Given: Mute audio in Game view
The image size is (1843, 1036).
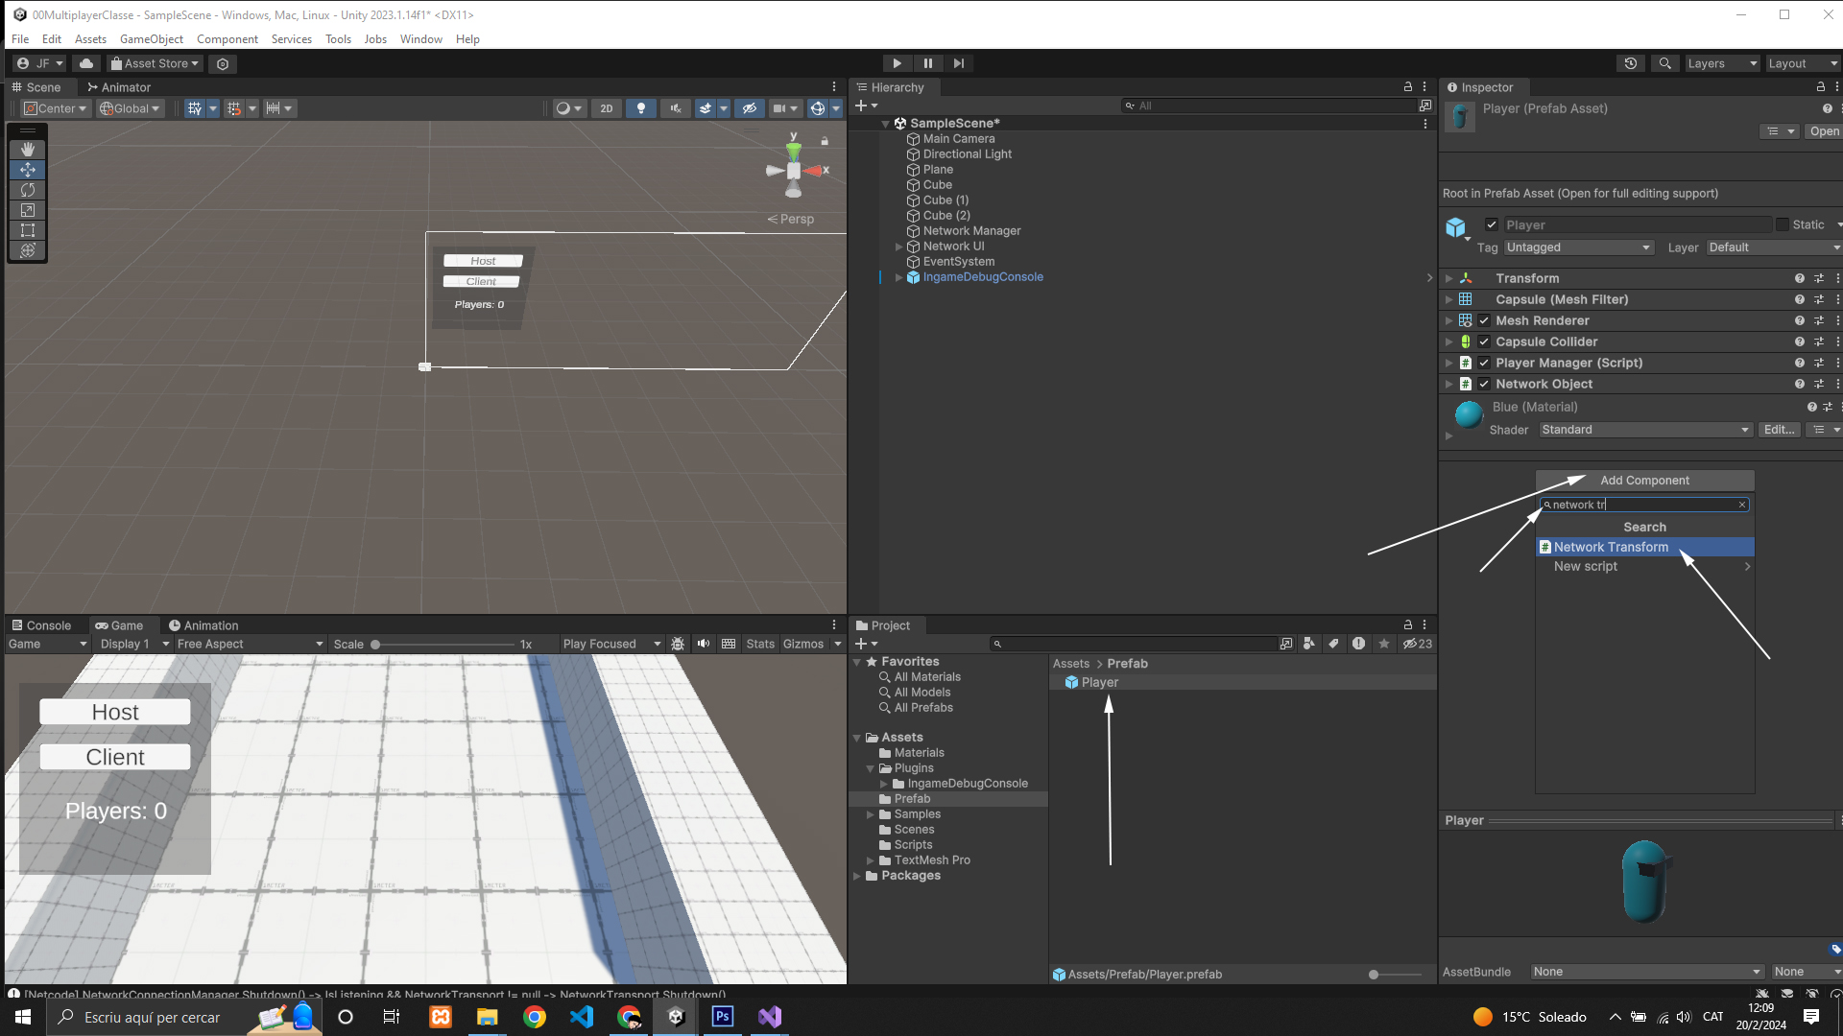Looking at the screenshot, I should 704,644.
